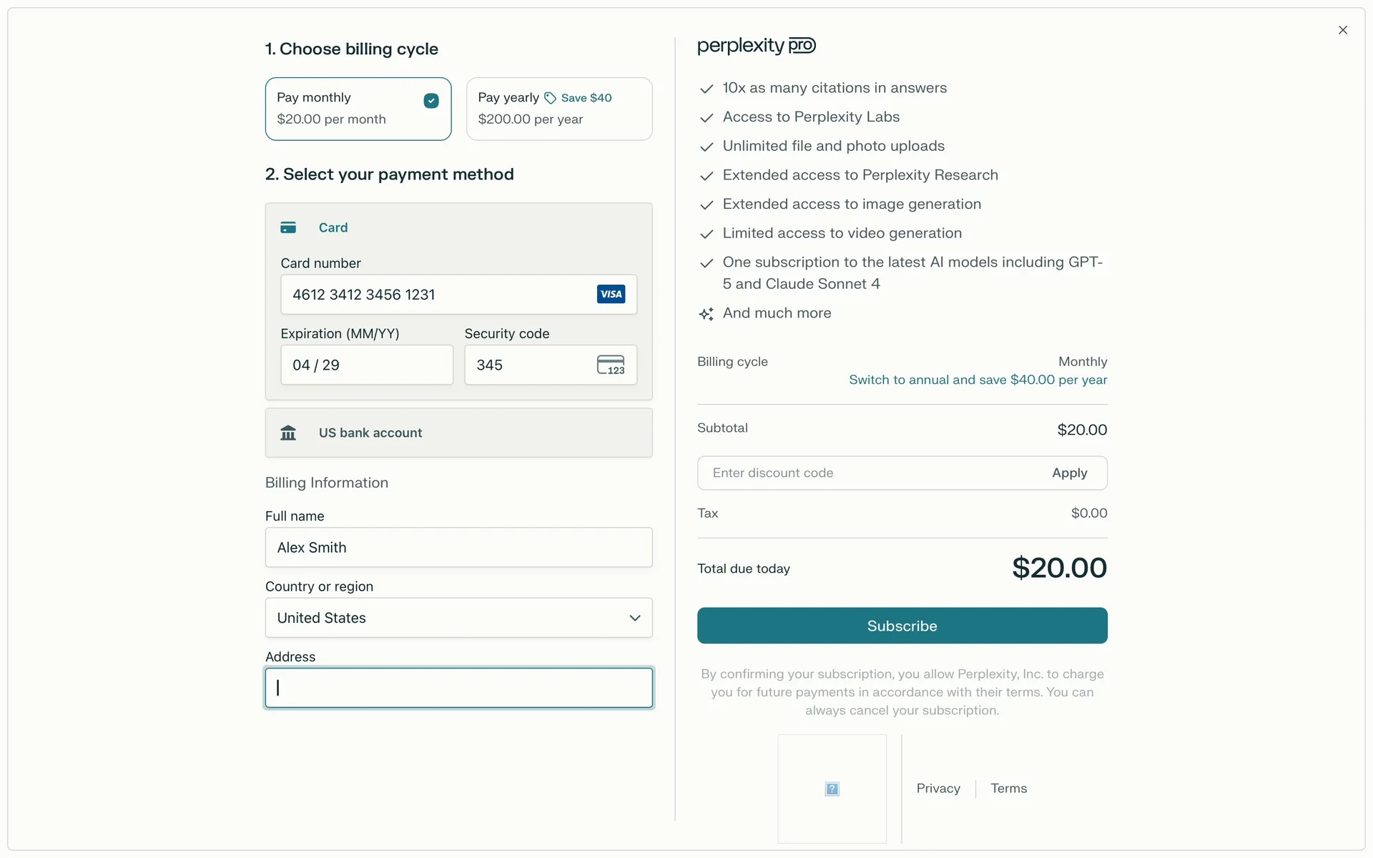Expand the Card payment method section

pyautogui.click(x=333, y=227)
